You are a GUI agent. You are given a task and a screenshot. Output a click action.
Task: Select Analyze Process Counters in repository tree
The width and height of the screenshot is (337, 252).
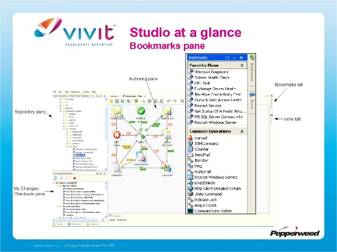pos(86,149)
